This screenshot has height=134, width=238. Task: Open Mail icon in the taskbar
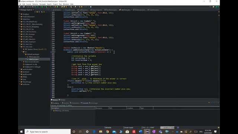(114, 131)
